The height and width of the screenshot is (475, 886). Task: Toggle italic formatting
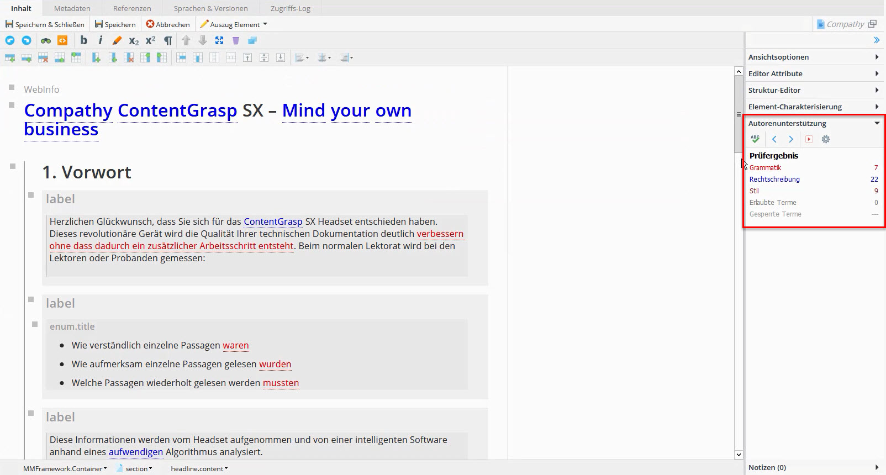[100, 40]
